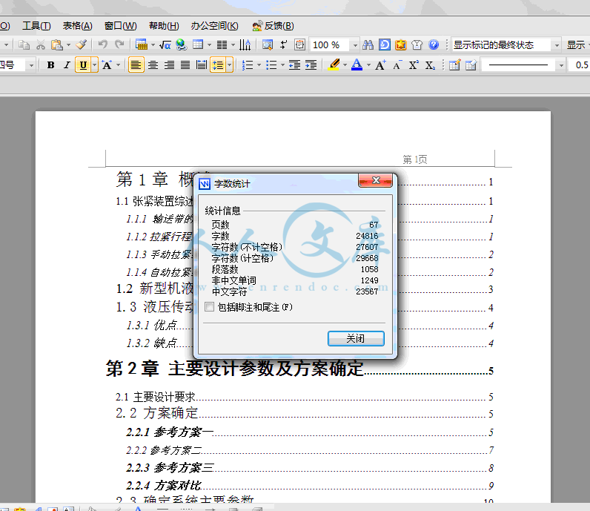Screen dimensions: 590x511
Task: Apply yellow highlight color
Action: tap(334, 65)
